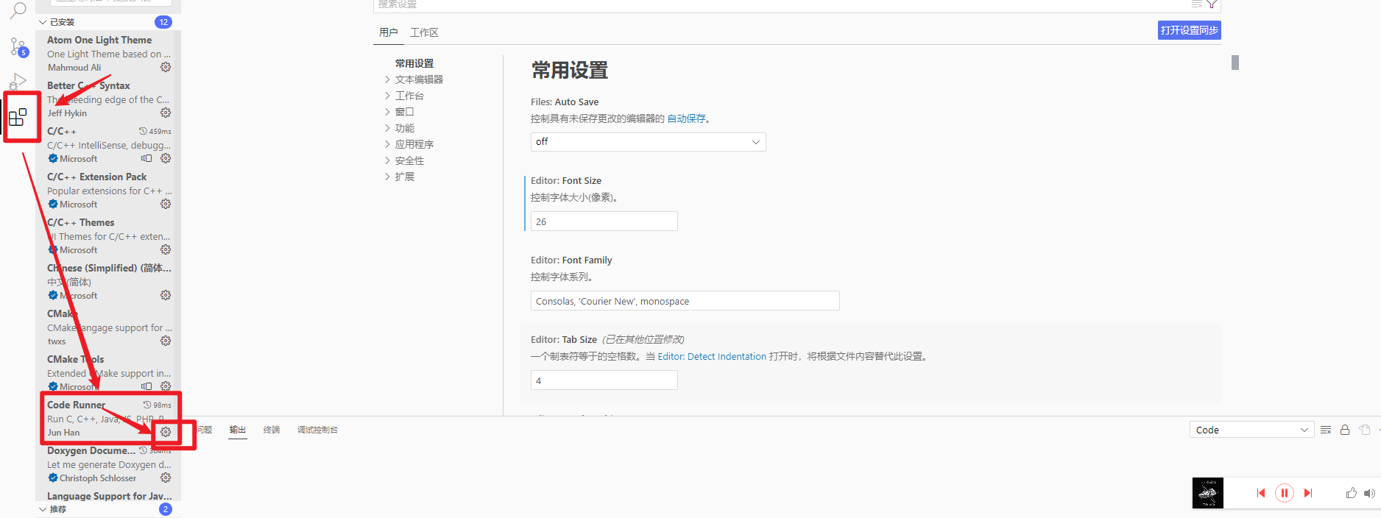The height and width of the screenshot is (518, 1381).
Task: Skip to previous track in music player
Action: tap(1261, 493)
